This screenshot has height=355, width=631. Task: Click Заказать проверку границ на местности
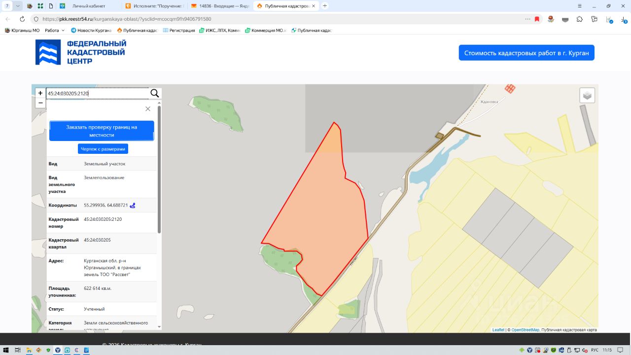[102, 131]
